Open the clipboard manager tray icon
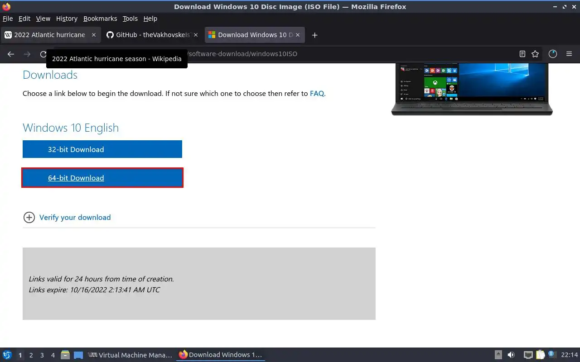The height and width of the screenshot is (362, 580). [x=540, y=355]
